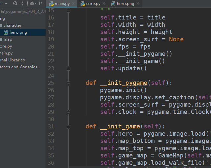Open the Project view dropdown arrow
Image resolution: width=211 pixels, height=168 pixels.
point(6,4)
